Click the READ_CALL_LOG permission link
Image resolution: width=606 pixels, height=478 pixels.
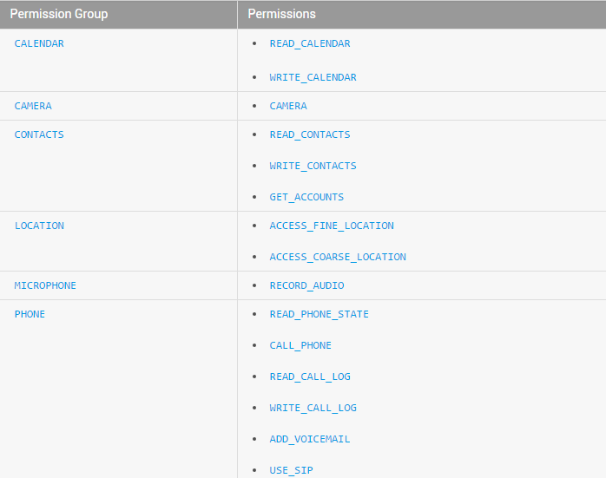pos(310,377)
